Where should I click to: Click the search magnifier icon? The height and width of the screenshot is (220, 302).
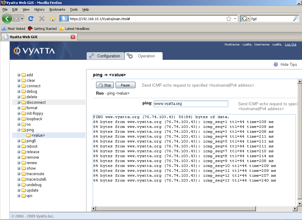click(x=295, y=19)
